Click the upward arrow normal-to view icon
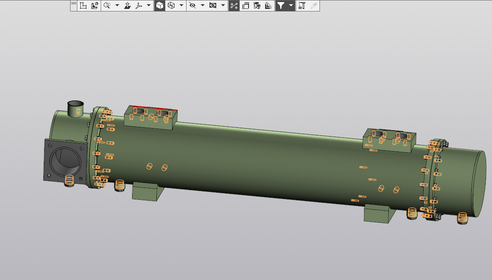 click(x=127, y=6)
